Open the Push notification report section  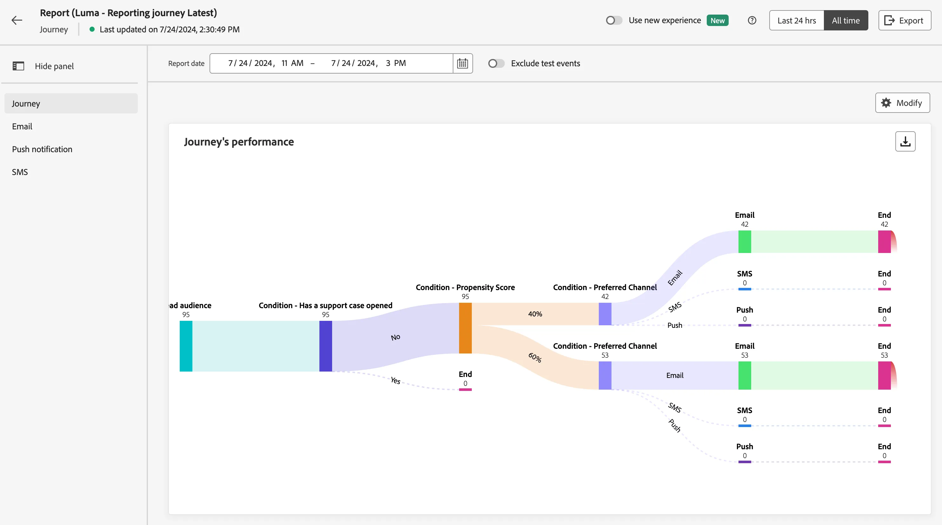coord(71,149)
